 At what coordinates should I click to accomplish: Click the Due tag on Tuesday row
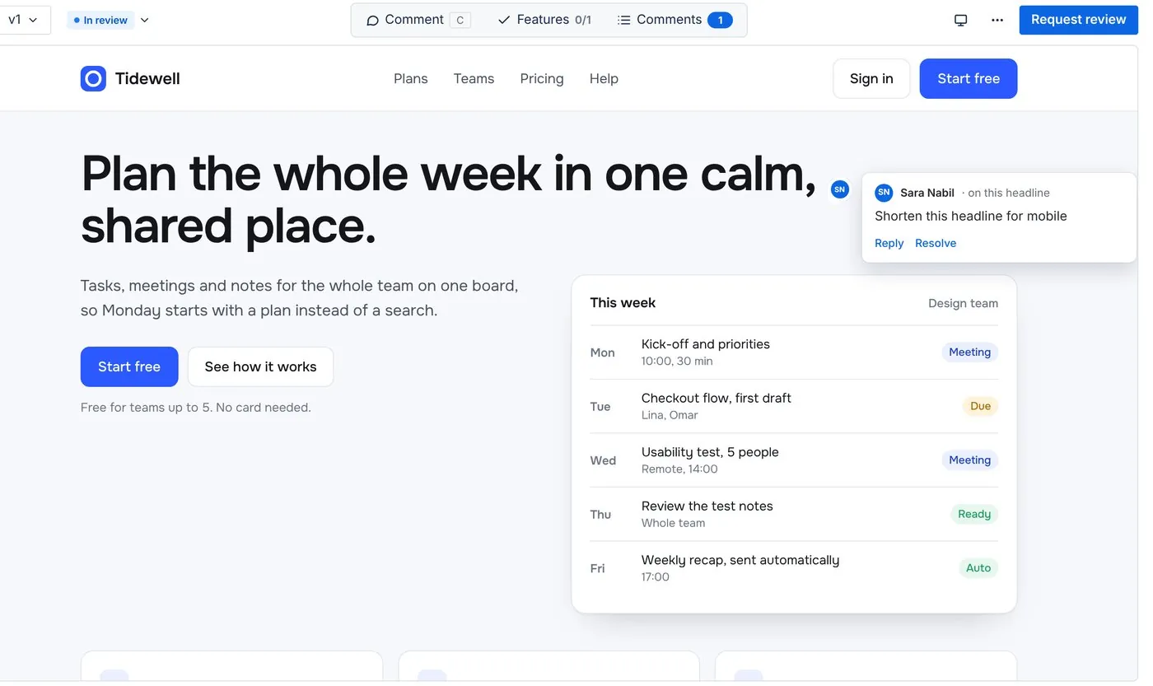click(x=980, y=406)
